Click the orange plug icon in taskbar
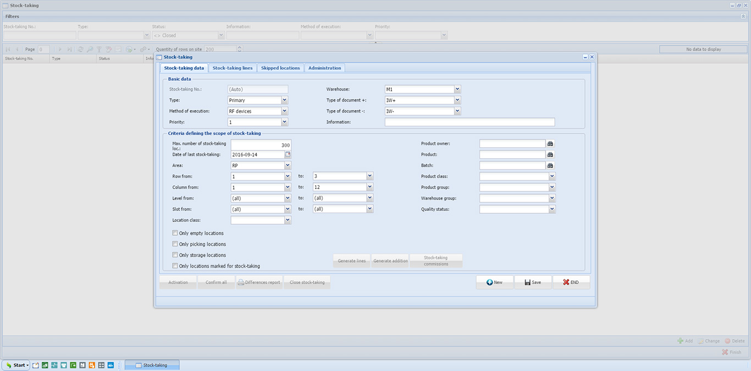 92,365
